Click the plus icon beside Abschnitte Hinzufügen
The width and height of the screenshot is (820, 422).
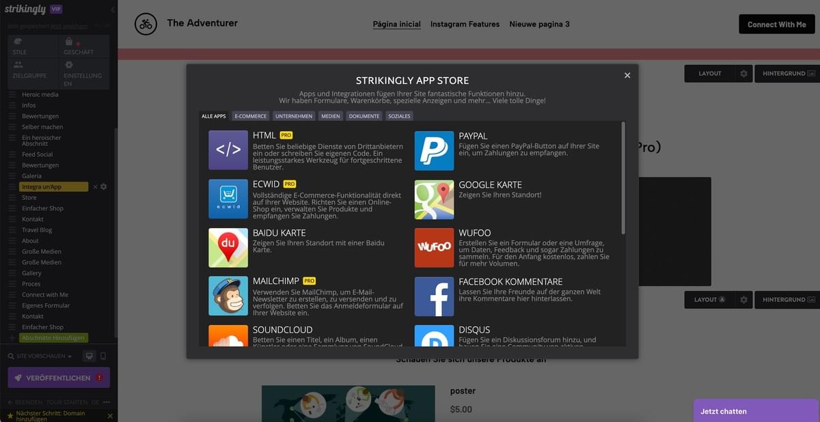pyautogui.click(x=12, y=338)
